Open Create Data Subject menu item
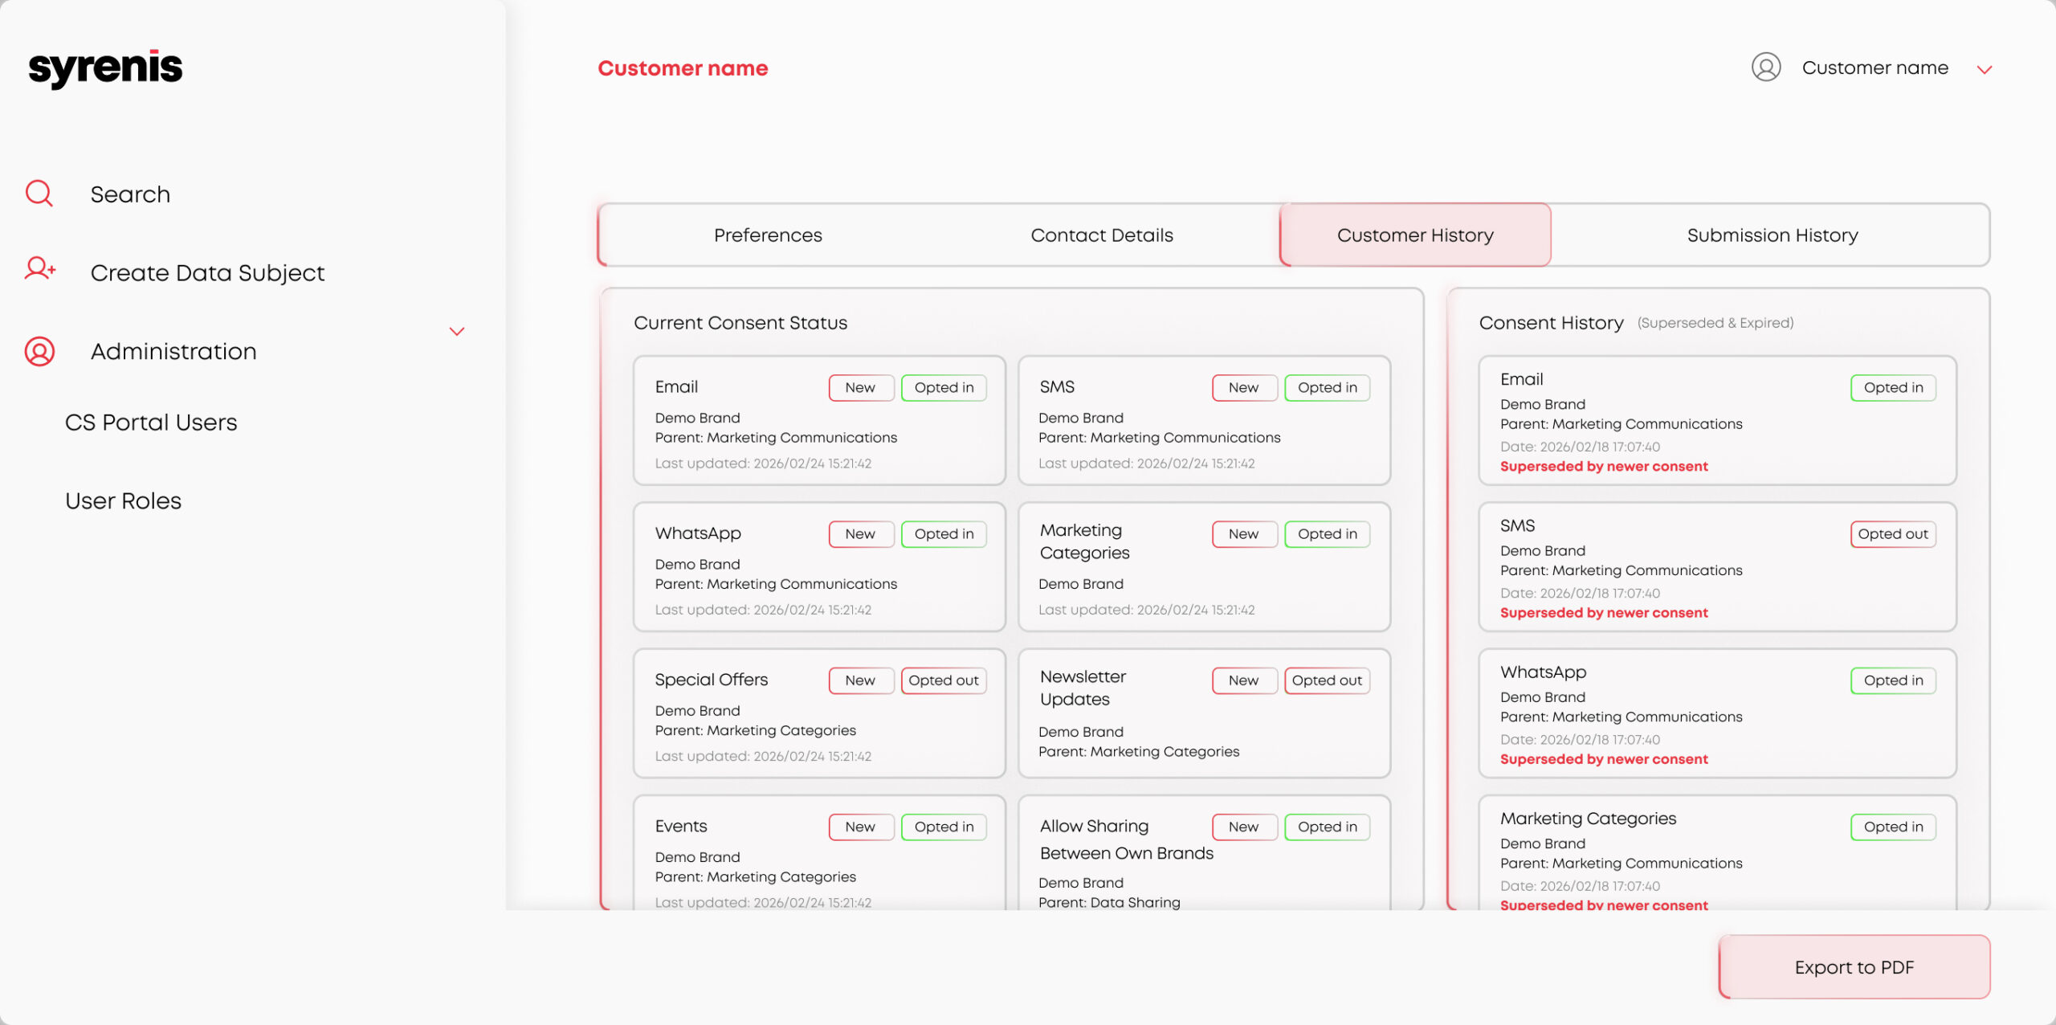The width and height of the screenshot is (2056, 1025). (x=207, y=273)
